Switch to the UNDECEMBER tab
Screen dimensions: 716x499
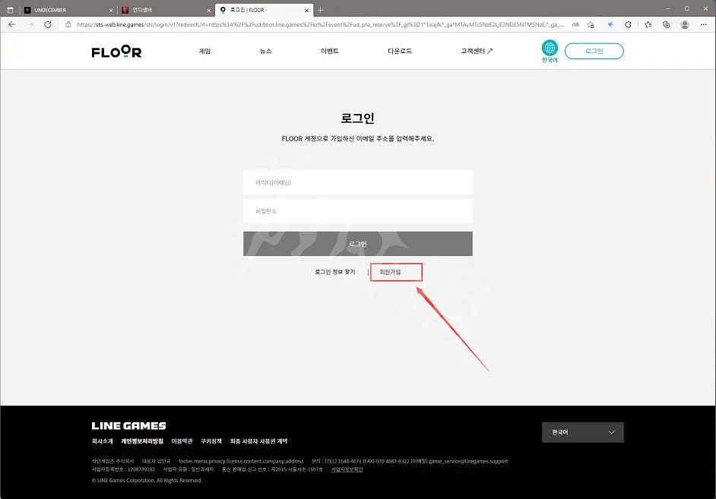pos(64,10)
